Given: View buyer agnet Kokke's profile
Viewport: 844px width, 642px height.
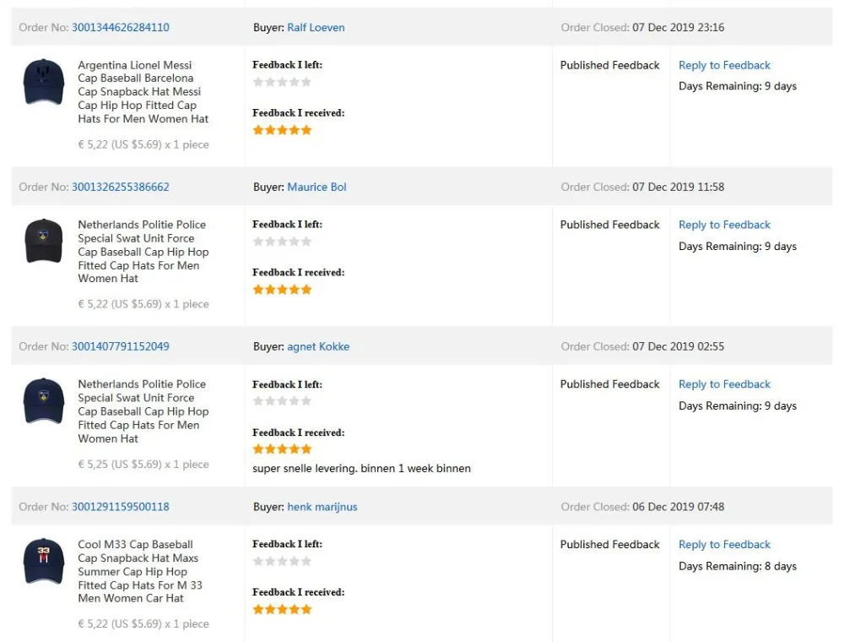Looking at the screenshot, I should click(318, 346).
